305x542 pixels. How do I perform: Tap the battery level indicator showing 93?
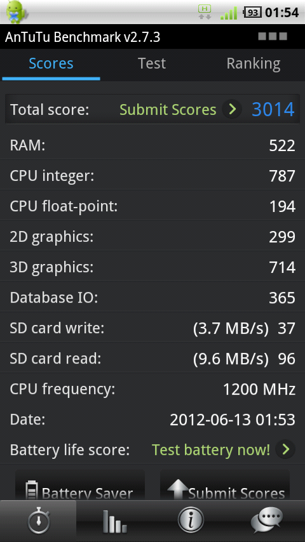(x=252, y=13)
